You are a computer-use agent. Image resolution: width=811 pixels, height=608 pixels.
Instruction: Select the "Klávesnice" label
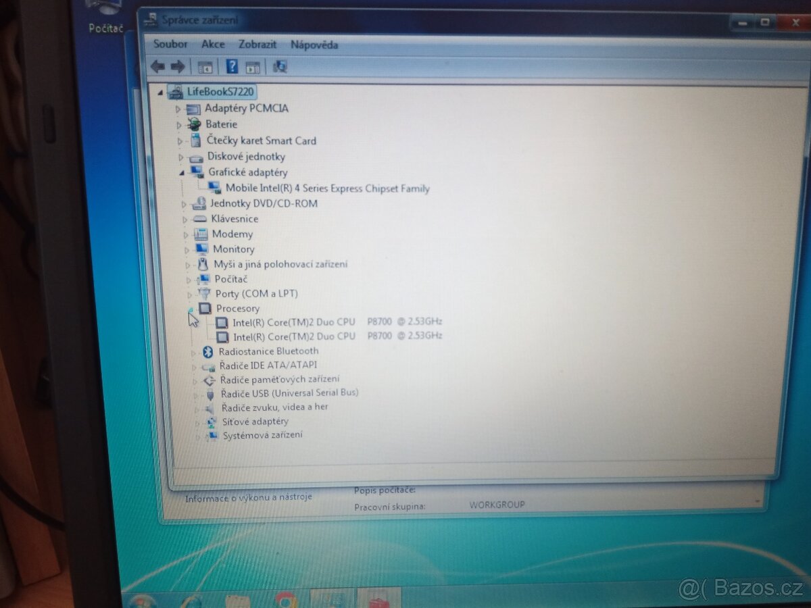(235, 219)
